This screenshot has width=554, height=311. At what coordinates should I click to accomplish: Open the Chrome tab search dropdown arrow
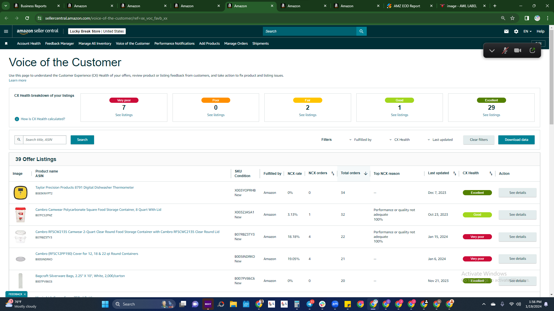point(5,6)
